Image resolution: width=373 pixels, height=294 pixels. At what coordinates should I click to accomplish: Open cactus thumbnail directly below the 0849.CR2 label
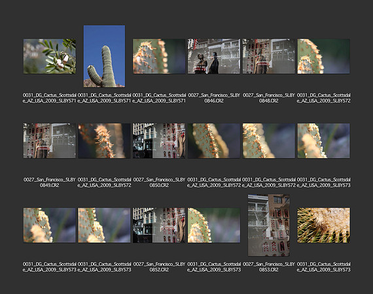point(50,225)
